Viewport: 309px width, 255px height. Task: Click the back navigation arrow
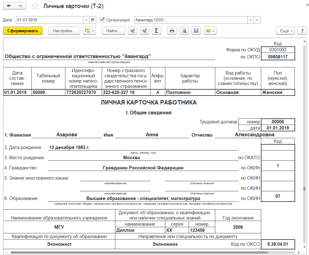tap(9, 6)
